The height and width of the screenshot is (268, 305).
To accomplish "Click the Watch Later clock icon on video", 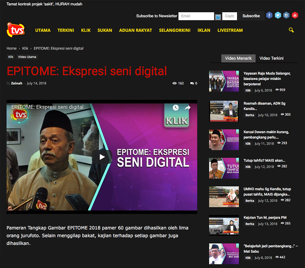I will point(175,108).
